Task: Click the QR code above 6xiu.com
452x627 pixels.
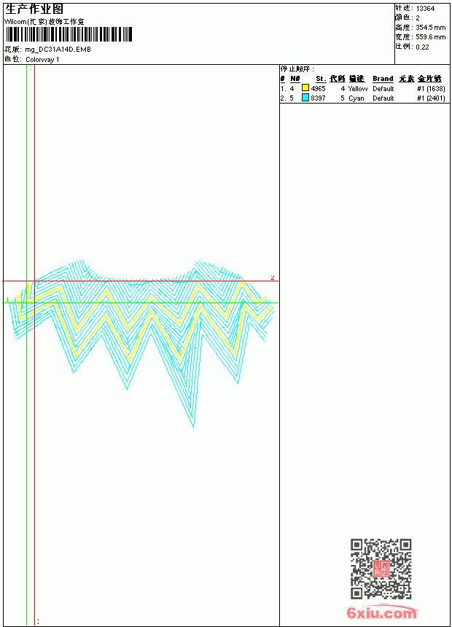Action: [381, 569]
